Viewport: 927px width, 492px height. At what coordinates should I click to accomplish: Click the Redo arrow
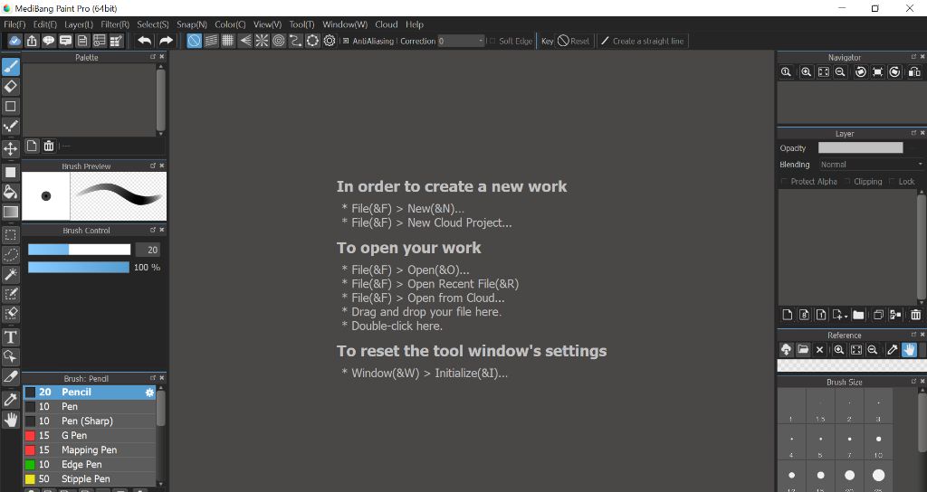[x=167, y=41]
